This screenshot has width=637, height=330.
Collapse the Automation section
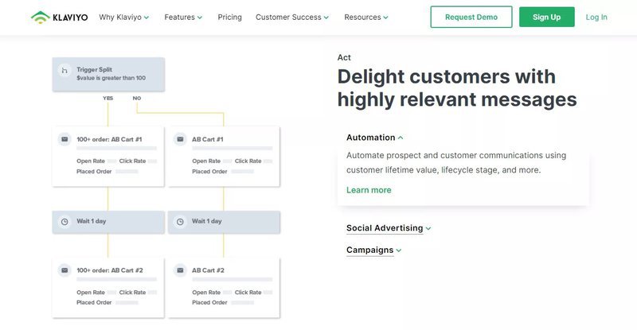374,138
